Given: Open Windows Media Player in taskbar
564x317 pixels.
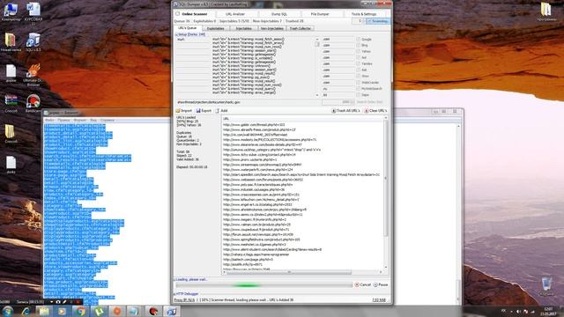Looking at the screenshot, I should 62,311.
